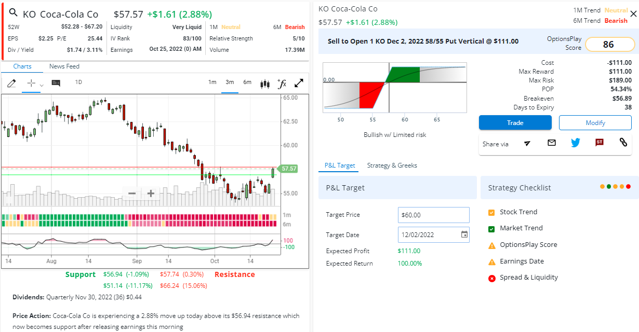Image resolution: width=639 pixels, height=332 pixels.
Task: Click the Expected Return 100.00% value
Action: [x=410, y=264]
